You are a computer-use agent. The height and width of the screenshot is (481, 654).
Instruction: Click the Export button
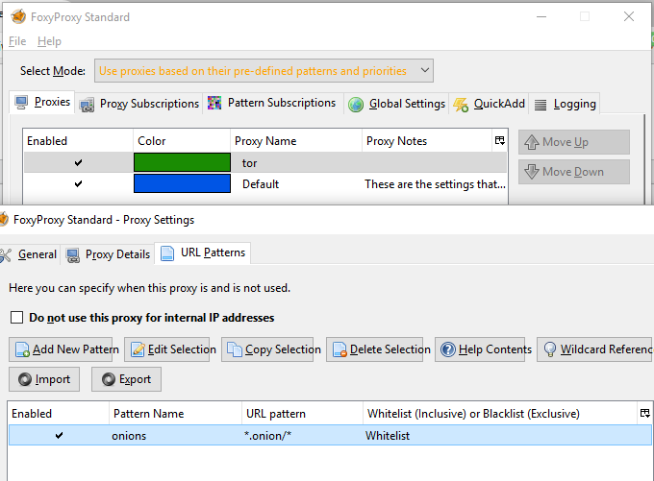(126, 379)
